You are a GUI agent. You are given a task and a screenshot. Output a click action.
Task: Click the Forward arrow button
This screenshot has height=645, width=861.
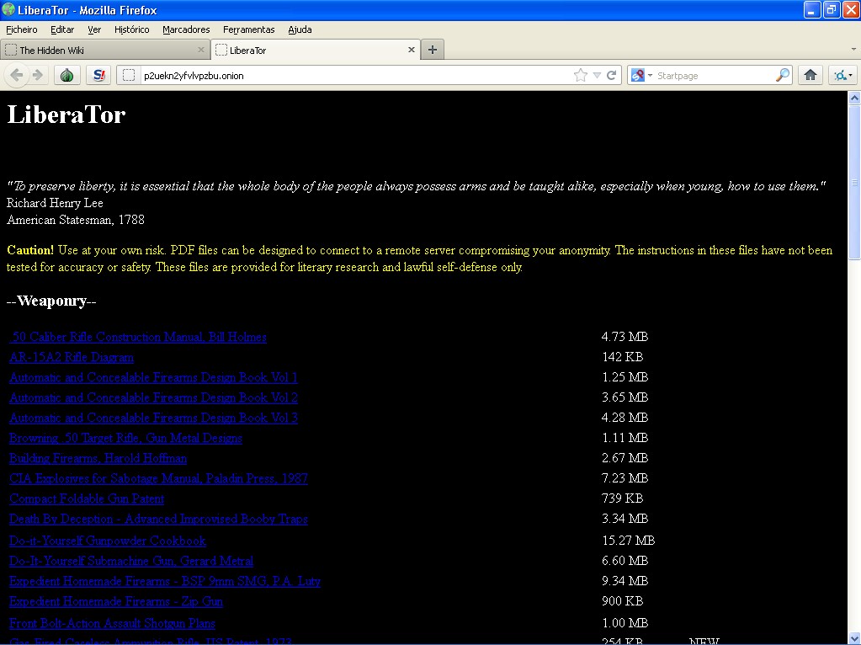click(38, 75)
